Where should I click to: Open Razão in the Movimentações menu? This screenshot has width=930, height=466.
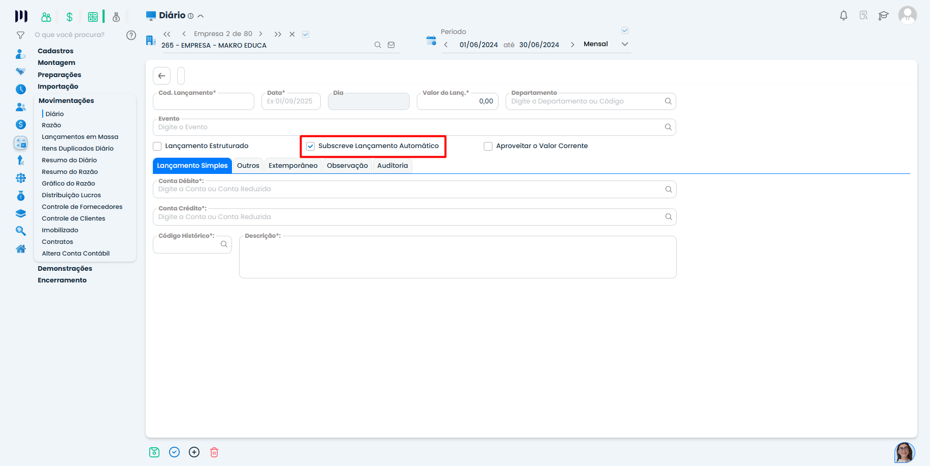51,125
